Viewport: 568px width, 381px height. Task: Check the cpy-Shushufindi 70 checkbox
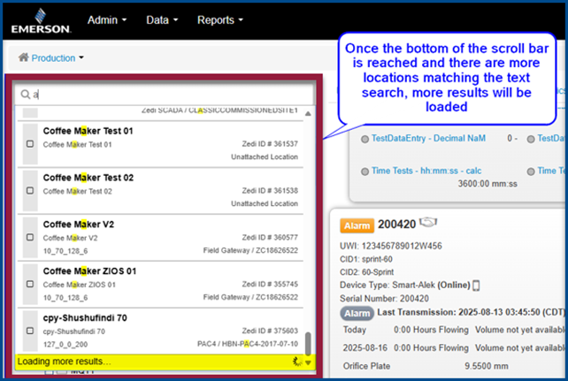[30, 331]
